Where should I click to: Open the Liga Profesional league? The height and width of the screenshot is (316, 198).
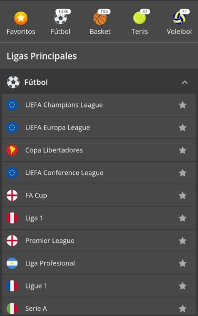[x=99, y=263]
